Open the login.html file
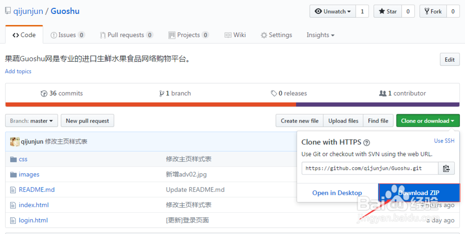 click(x=33, y=221)
